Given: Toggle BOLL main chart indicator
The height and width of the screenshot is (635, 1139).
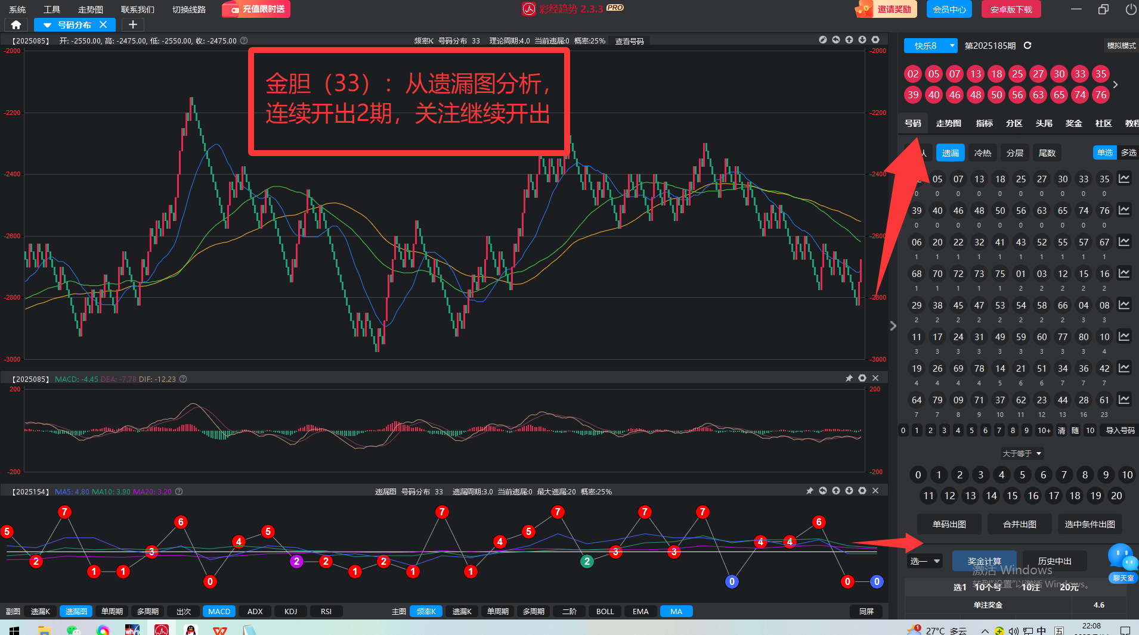Looking at the screenshot, I should 605,611.
